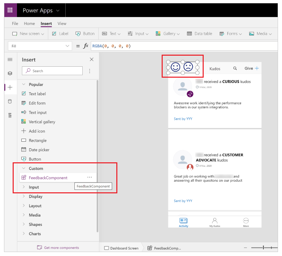Screen dimensions: 282x256
Task: Zoom out using the canvas zoom slider
Action: (246, 248)
